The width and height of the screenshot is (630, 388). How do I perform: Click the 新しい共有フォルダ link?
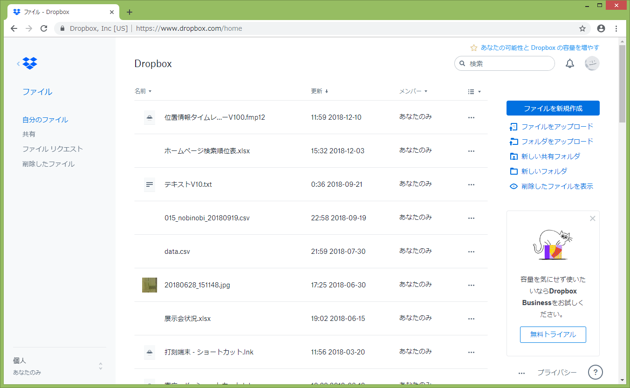coord(551,157)
